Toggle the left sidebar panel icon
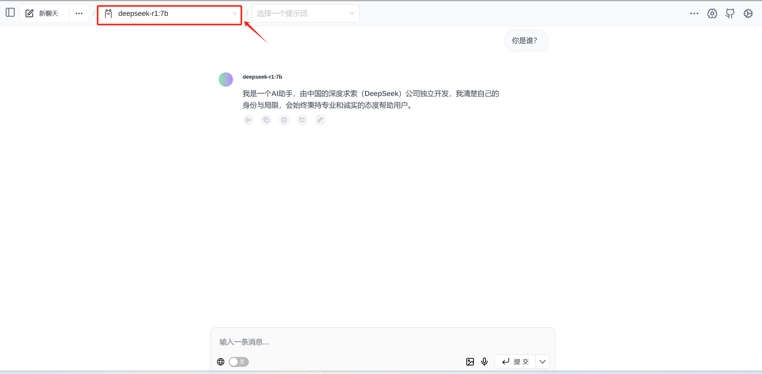 coord(10,13)
